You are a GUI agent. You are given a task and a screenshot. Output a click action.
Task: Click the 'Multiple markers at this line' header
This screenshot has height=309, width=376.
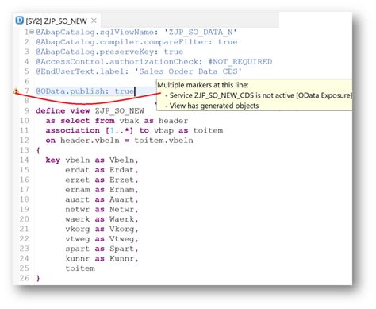pos(203,85)
